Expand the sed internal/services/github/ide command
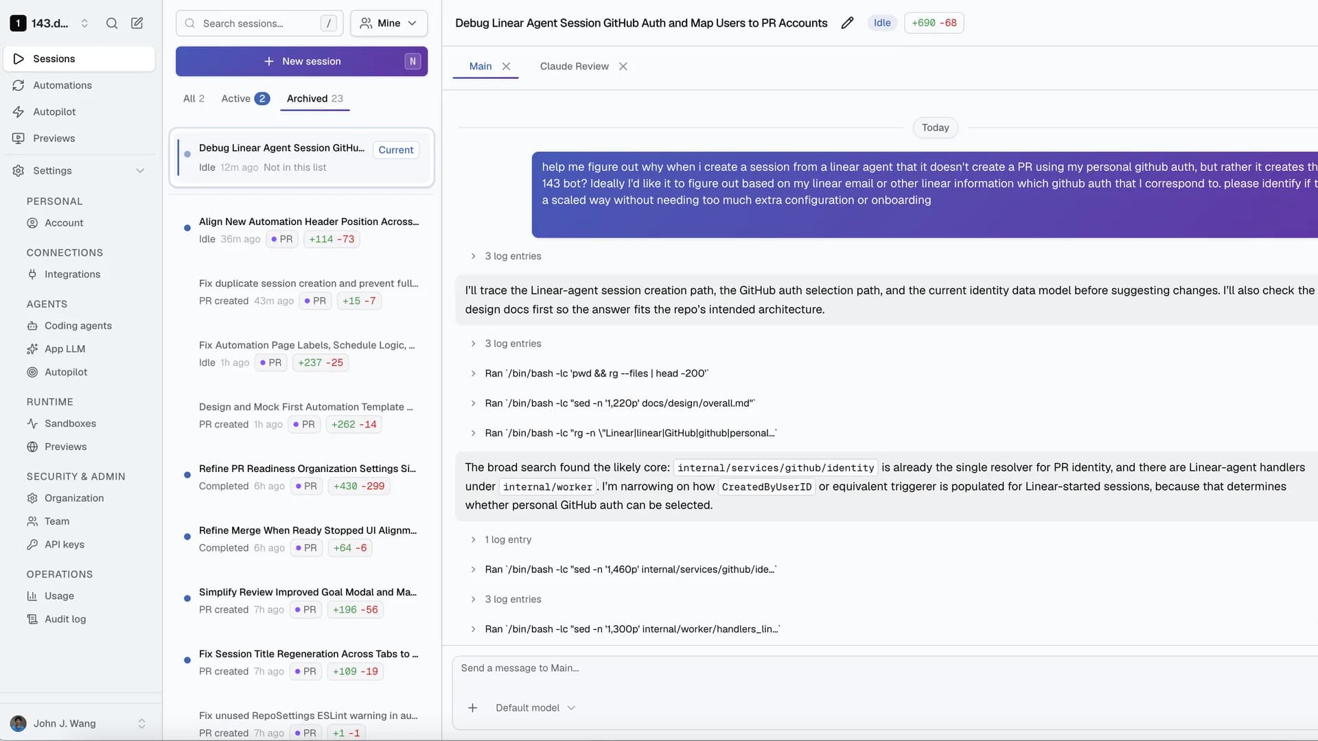The image size is (1318, 741). click(x=623, y=570)
